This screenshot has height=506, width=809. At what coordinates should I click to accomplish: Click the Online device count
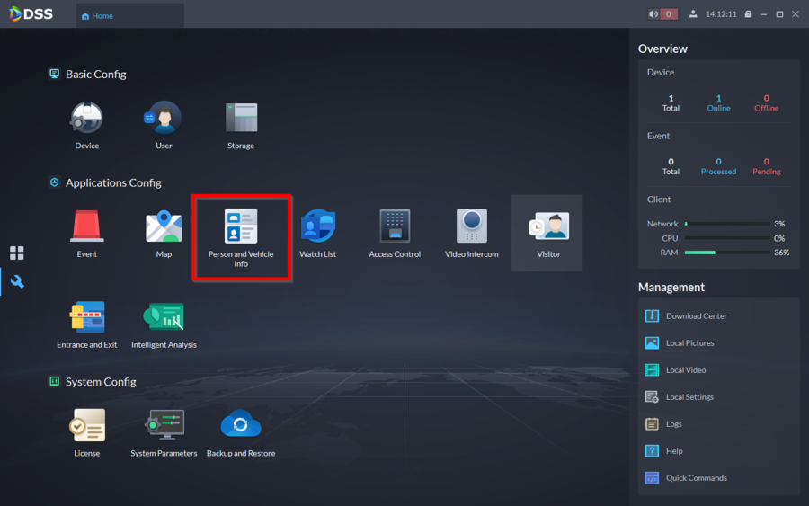[x=718, y=102]
